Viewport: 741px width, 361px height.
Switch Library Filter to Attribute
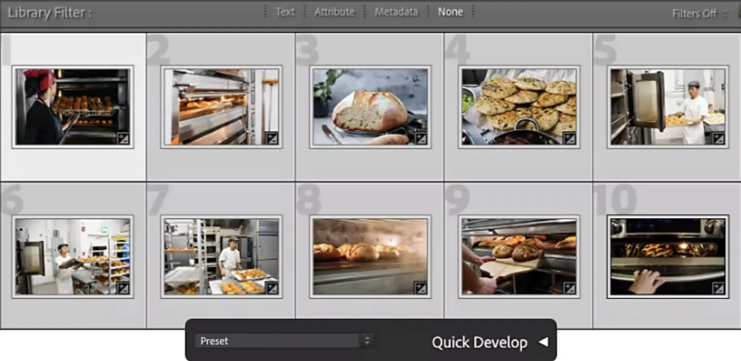(x=334, y=12)
